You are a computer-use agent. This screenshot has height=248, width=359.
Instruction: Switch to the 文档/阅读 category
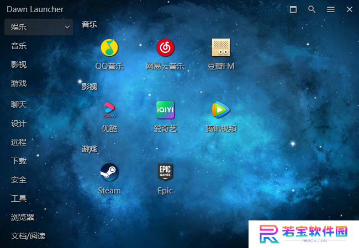coord(28,236)
